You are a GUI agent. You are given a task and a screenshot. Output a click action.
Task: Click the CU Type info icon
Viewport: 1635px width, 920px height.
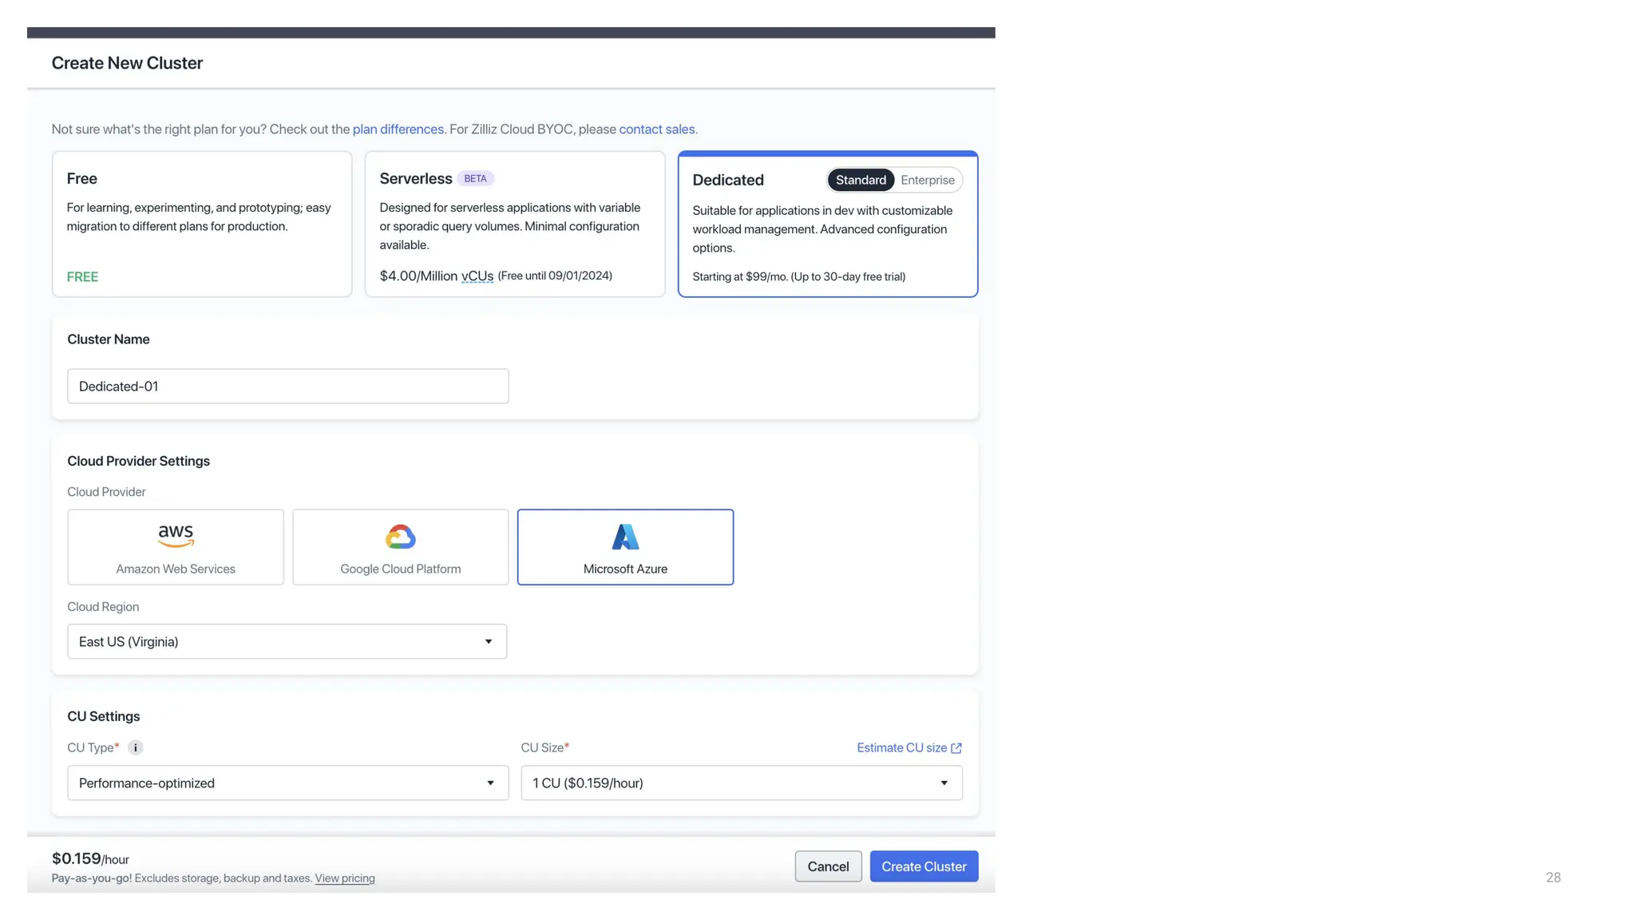tap(136, 747)
